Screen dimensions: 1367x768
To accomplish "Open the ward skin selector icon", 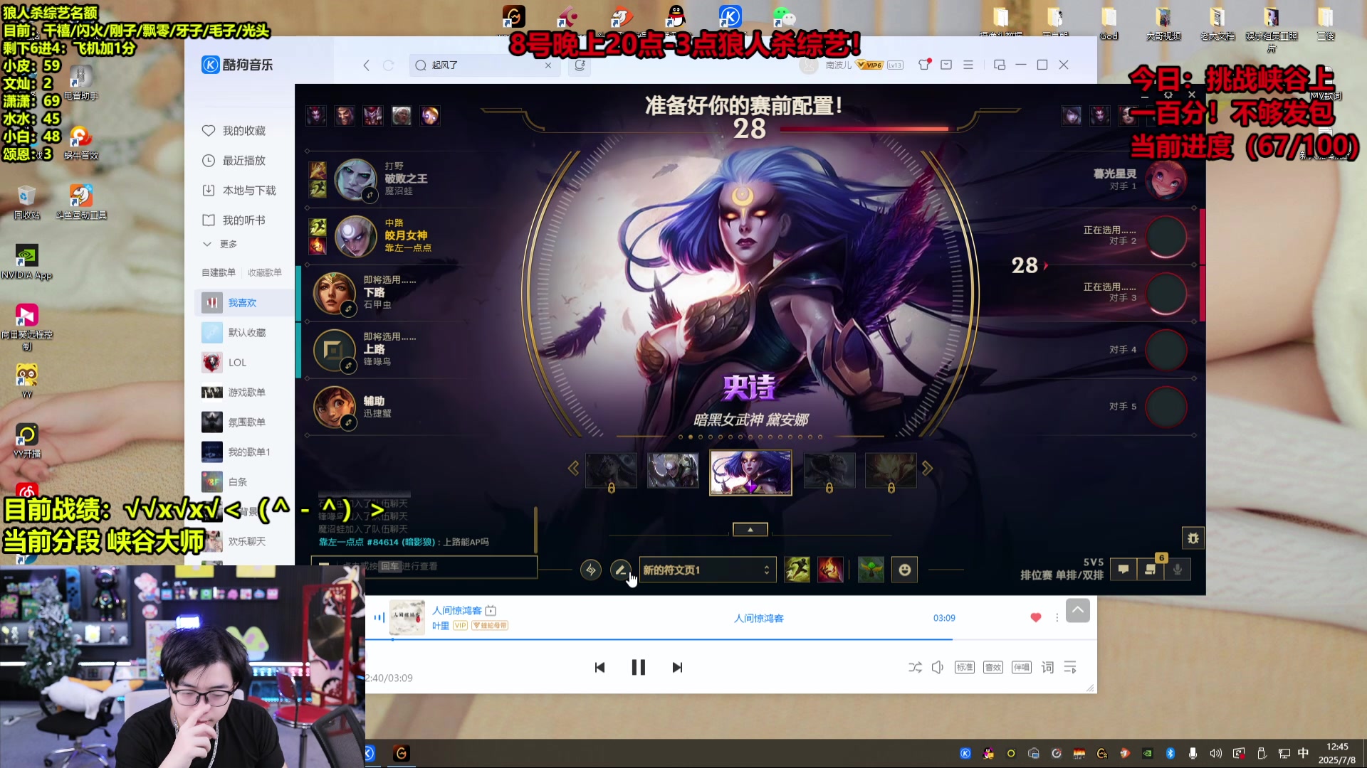I will tap(871, 570).
